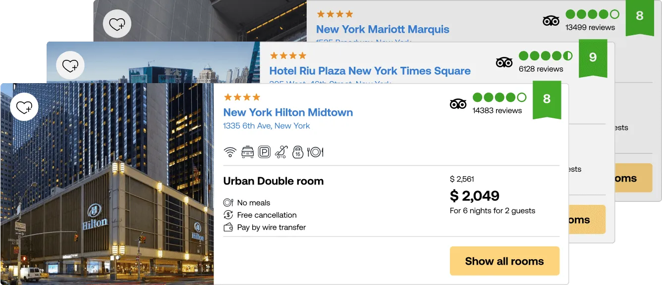This screenshot has width=662, height=285.
Task: Add New York Hilton Midtown to favorites
Action: pos(24,107)
